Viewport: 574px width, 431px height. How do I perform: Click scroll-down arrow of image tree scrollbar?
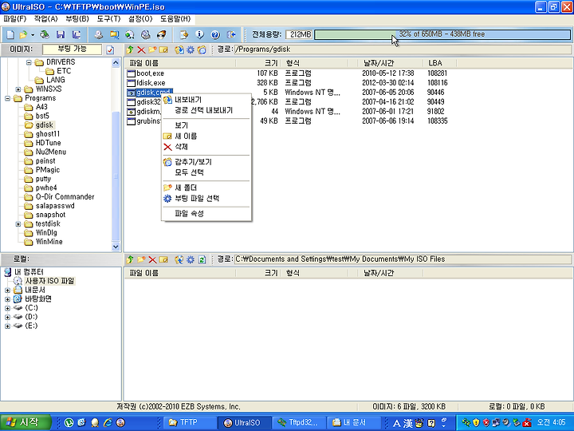click(116, 247)
